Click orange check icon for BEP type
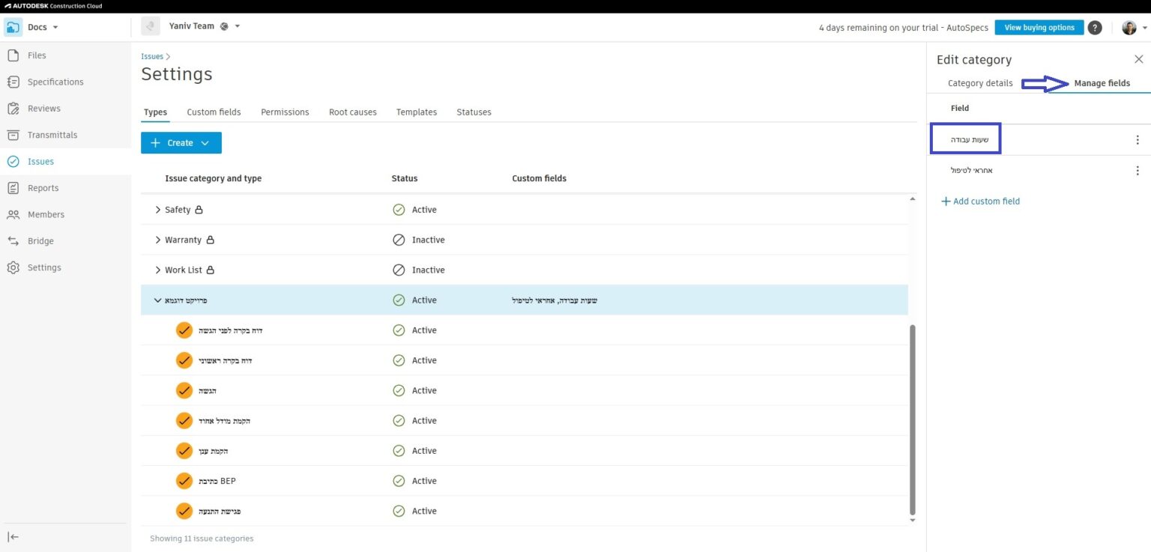Viewport: 1151px width, 552px height. tap(184, 481)
